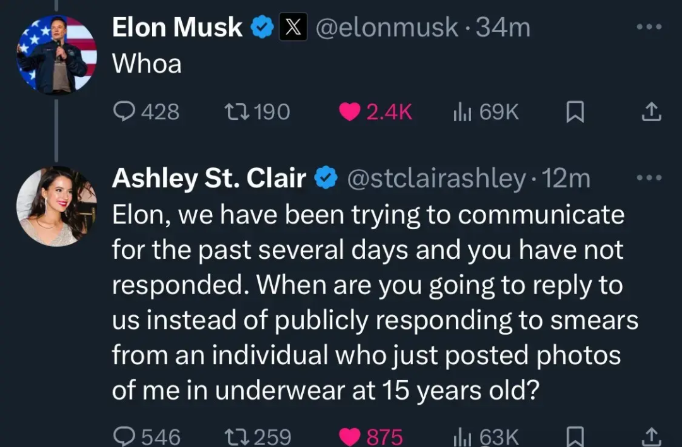Repost Ashley St. Clair's tweet with 259 reposts
Screen dimensions: 682x447
(258, 436)
